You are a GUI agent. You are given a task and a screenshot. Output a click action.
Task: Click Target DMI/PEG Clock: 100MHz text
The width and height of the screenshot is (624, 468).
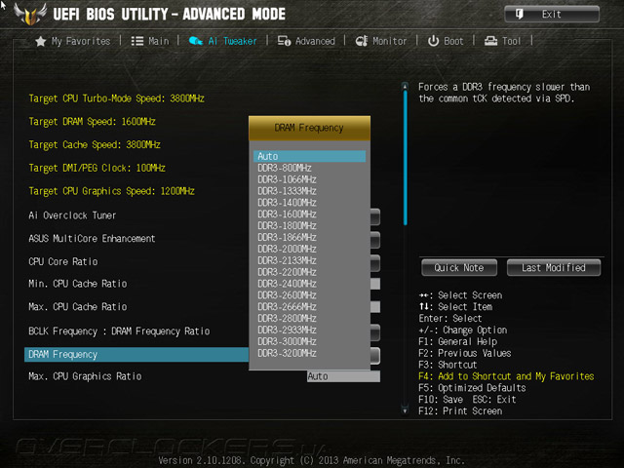[97, 168]
